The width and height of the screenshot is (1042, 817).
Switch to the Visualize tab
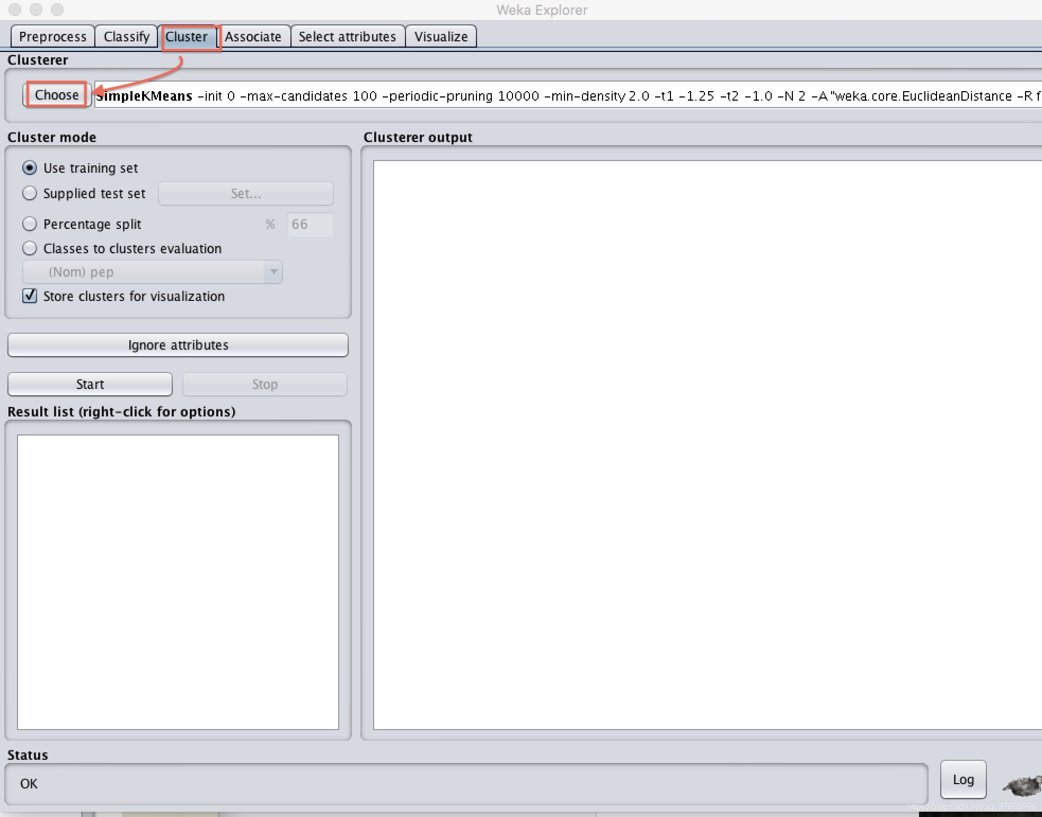pos(440,37)
